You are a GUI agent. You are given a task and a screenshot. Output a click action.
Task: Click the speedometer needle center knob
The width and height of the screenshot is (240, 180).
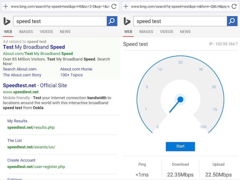tap(180, 99)
